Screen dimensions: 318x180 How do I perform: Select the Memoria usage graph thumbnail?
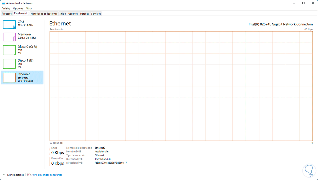(x=10, y=37)
